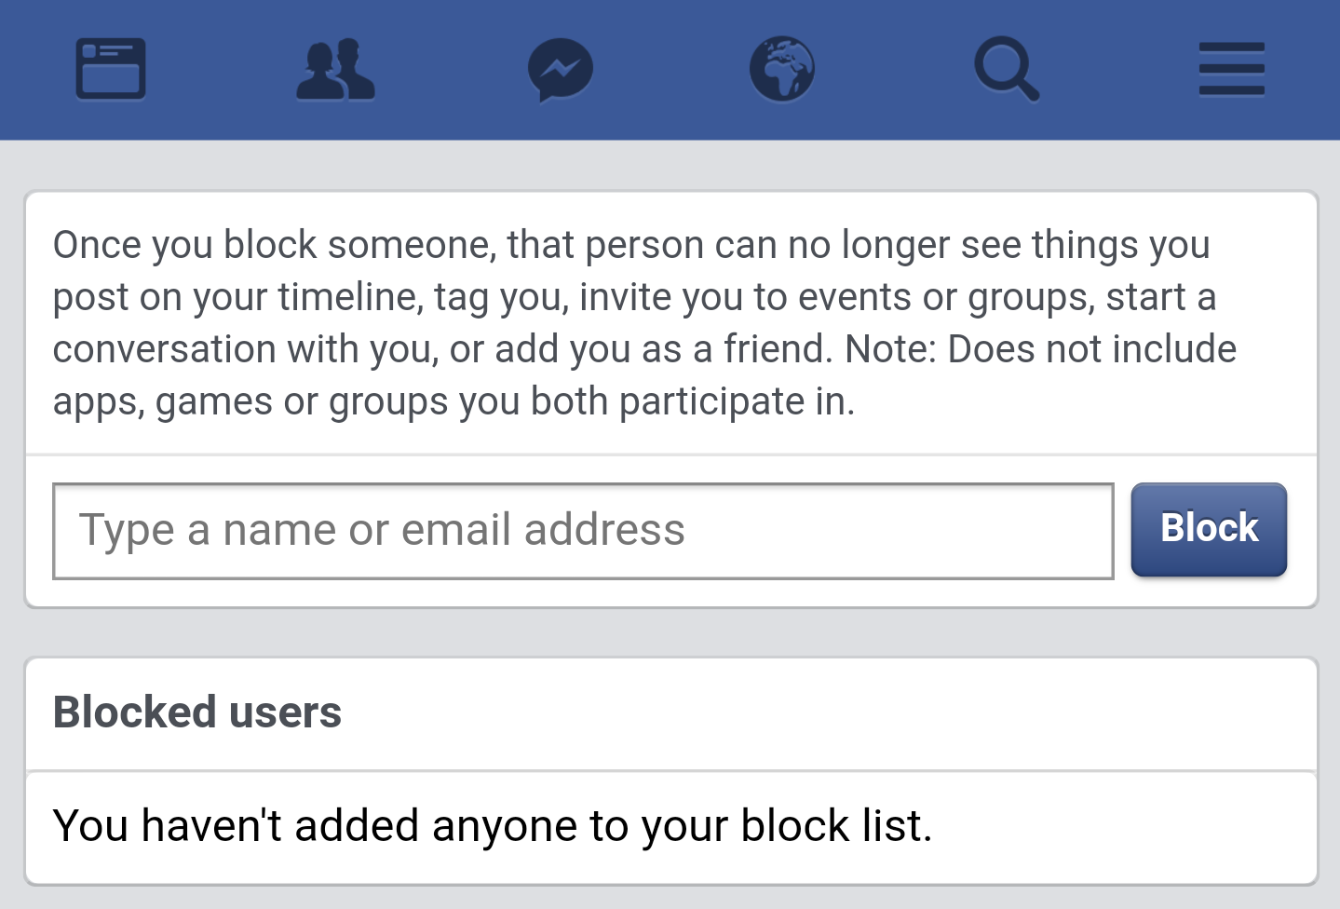Click the Block button
The width and height of the screenshot is (1340, 909).
tap(1209, 529)
